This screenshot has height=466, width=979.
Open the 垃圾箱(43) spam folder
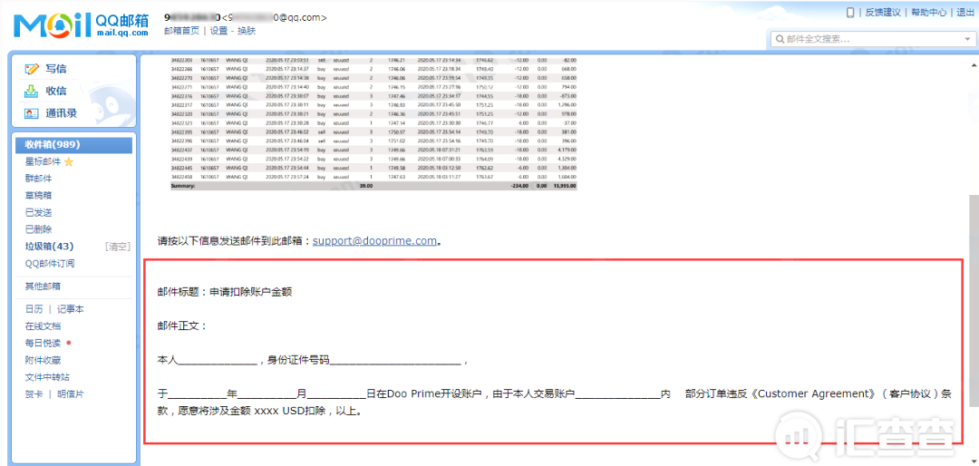pos(49,246)
